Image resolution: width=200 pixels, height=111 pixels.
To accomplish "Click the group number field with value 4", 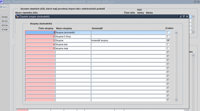I will [40, 44].
